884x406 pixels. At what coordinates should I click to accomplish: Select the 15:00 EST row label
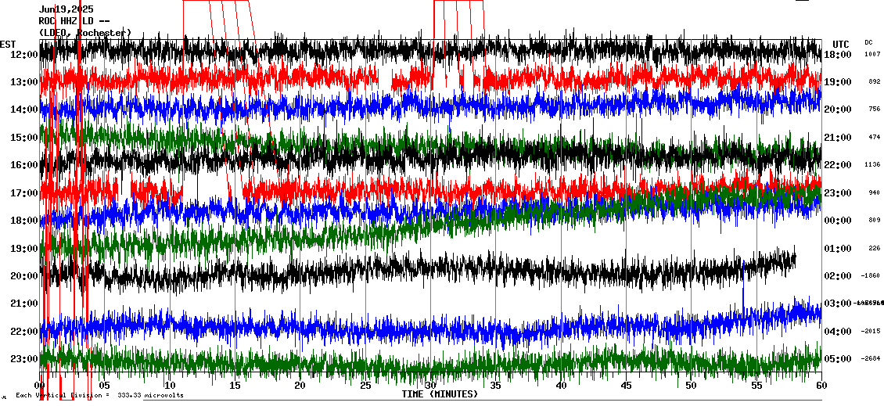pyautogui.click(x=24, y=138)
